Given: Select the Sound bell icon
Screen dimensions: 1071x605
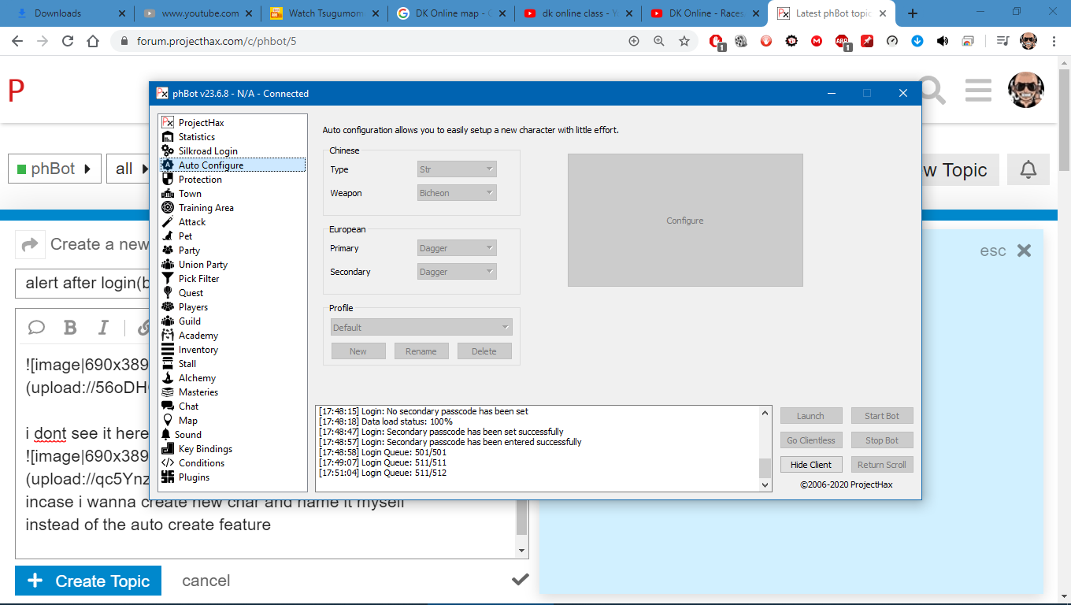Looking at the screenshot, I should pyautogui.click(x=166, y=435).
